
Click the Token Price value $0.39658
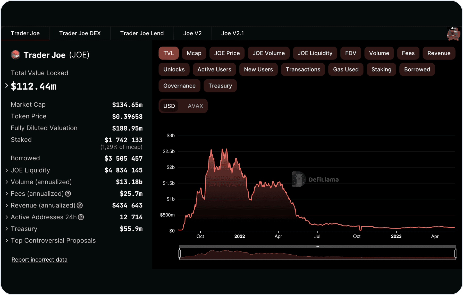pos(127,116)
